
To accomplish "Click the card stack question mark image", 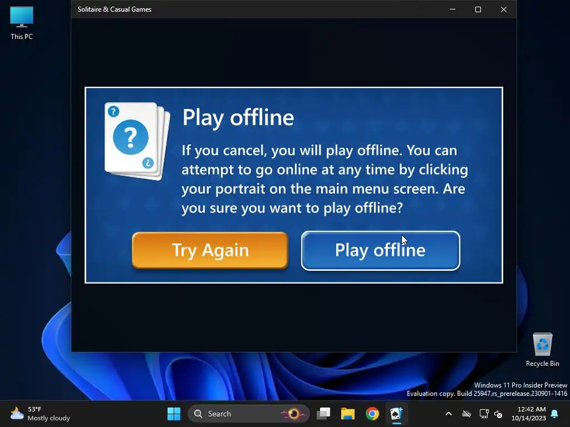I will click(137, 141).
